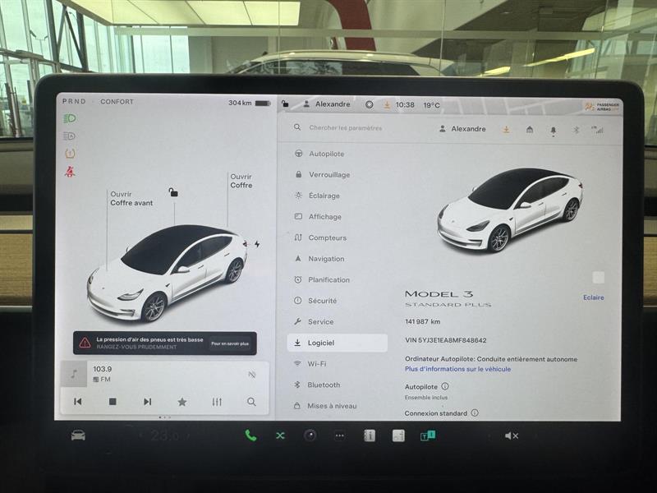The width and height of the screenshot is (657, 493).
Task: Open the three-dots app launcher
Action: tap(340, 436)
